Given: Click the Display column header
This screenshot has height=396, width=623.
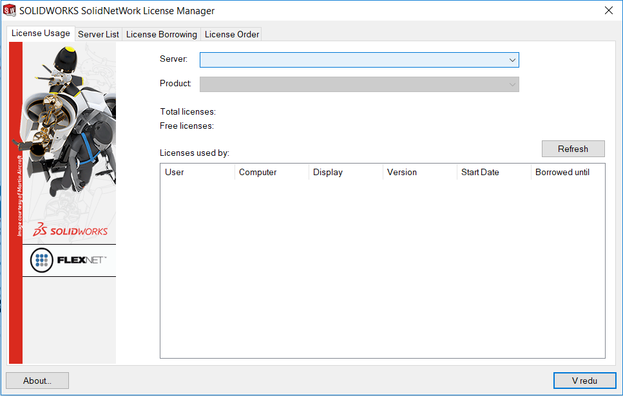Looking at the screenshot, I should [345, 172].
